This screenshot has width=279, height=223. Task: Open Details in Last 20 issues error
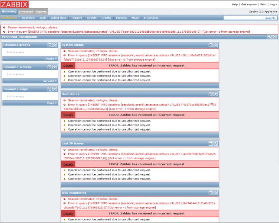tap(68, 164)
